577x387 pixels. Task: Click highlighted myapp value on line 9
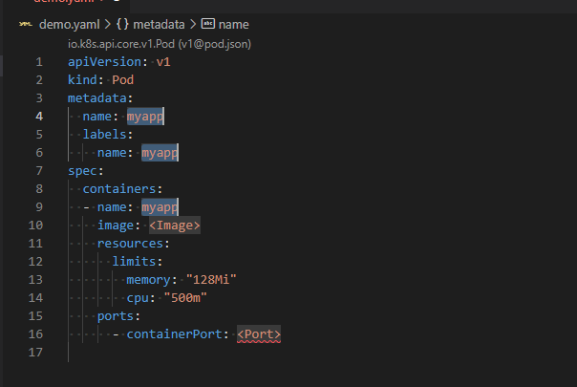160,207
